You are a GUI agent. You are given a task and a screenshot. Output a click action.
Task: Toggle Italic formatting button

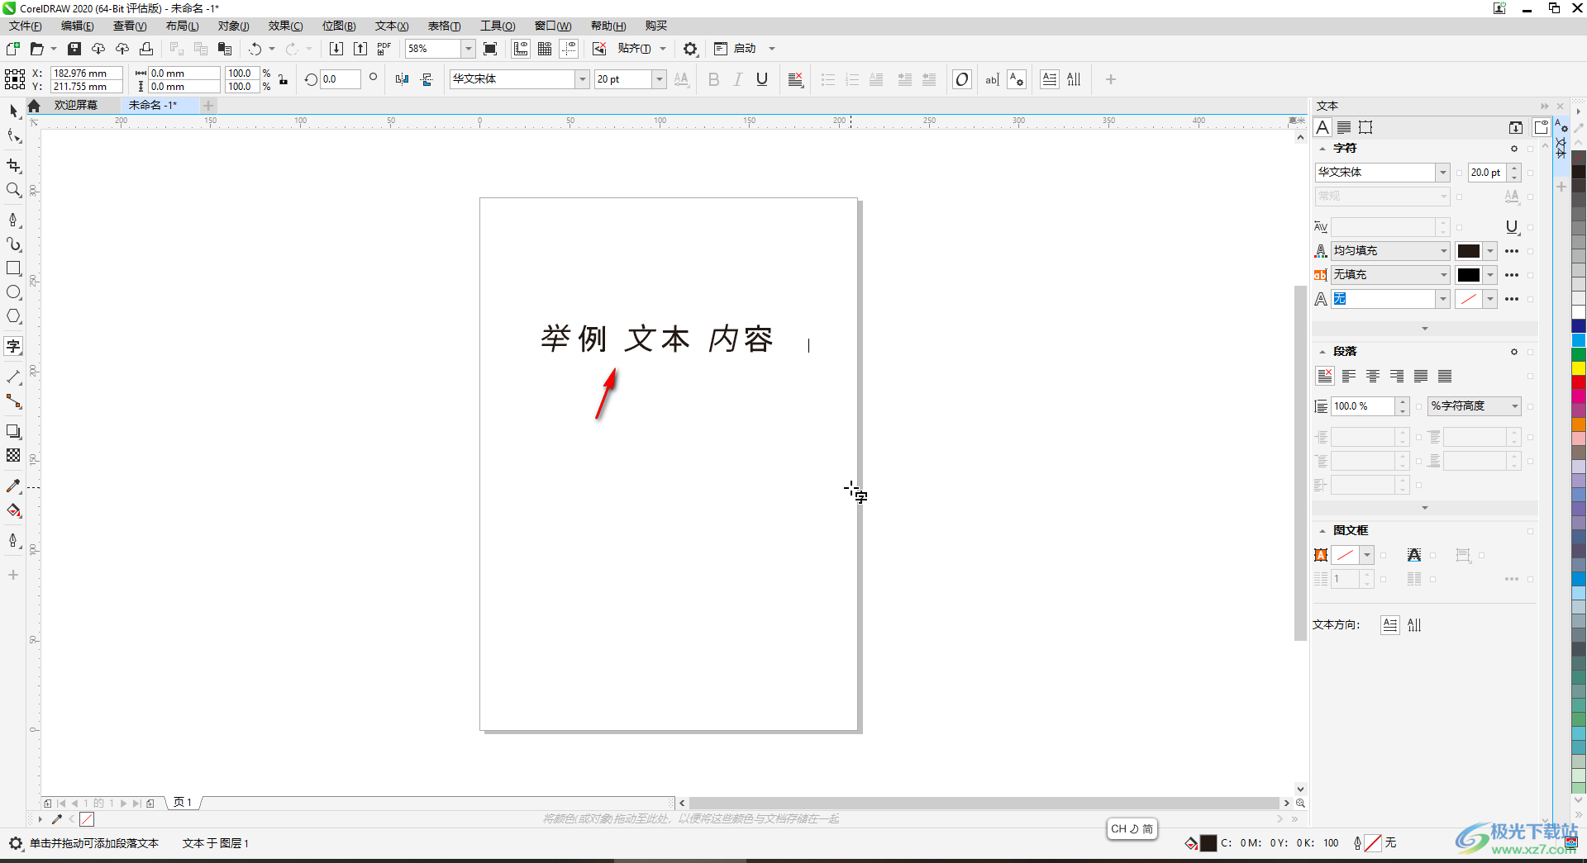(x=738, y=79)
